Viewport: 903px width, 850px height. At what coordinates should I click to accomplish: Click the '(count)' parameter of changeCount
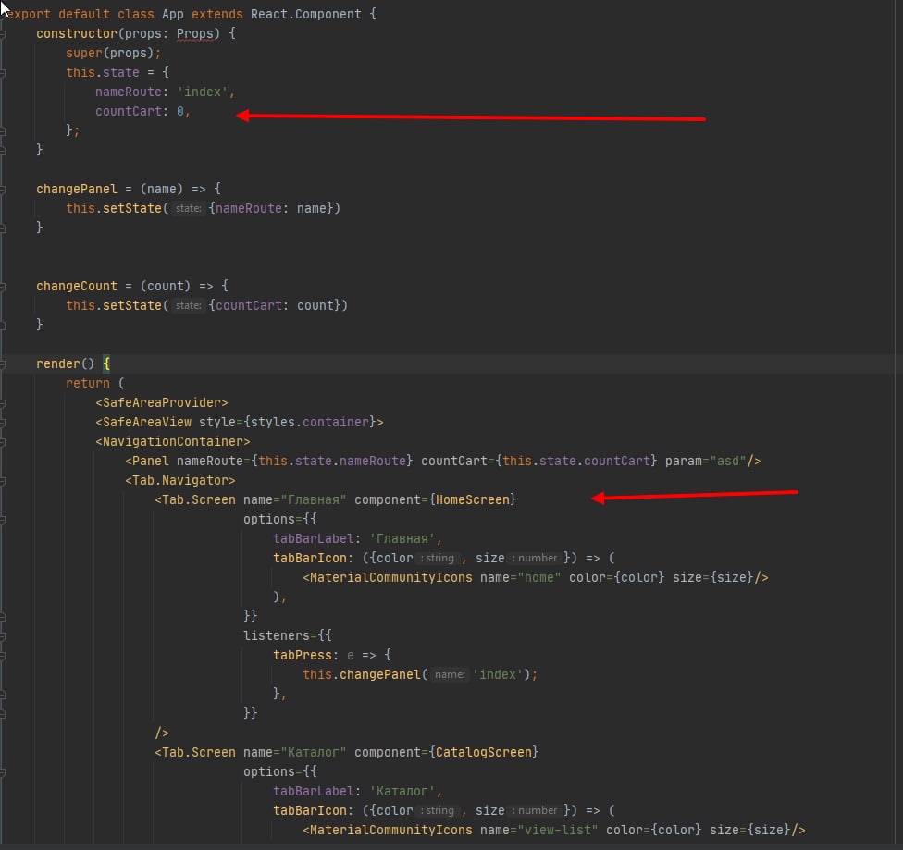(166, 286)
